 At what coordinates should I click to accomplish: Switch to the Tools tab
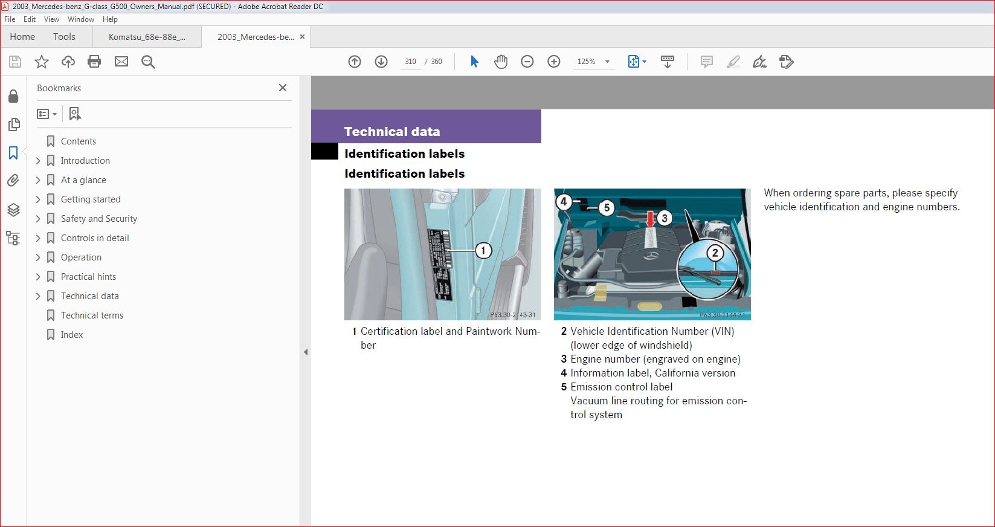(x=64, y=37)
